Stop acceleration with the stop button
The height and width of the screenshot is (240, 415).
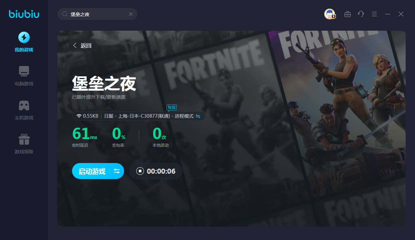click(x=140, y=171)
